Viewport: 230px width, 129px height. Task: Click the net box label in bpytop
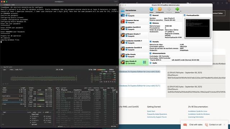4,112
